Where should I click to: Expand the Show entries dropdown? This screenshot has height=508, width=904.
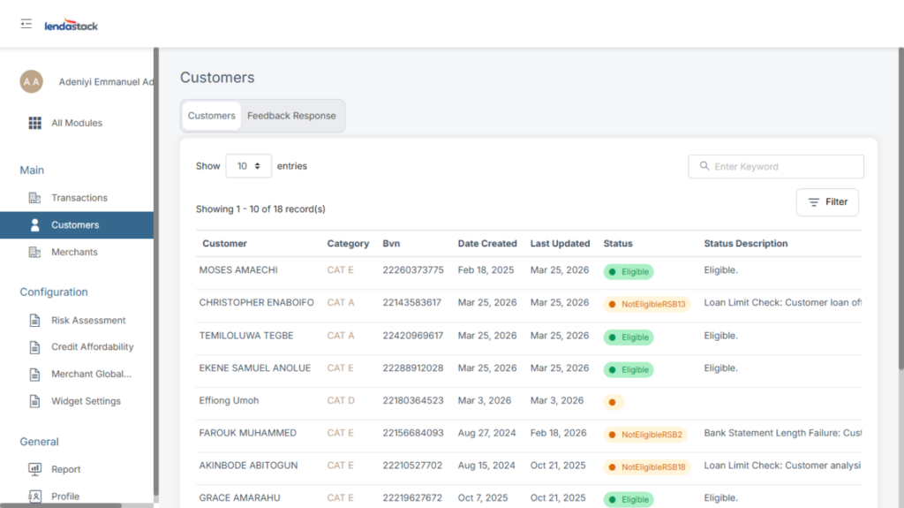[248, 166]
